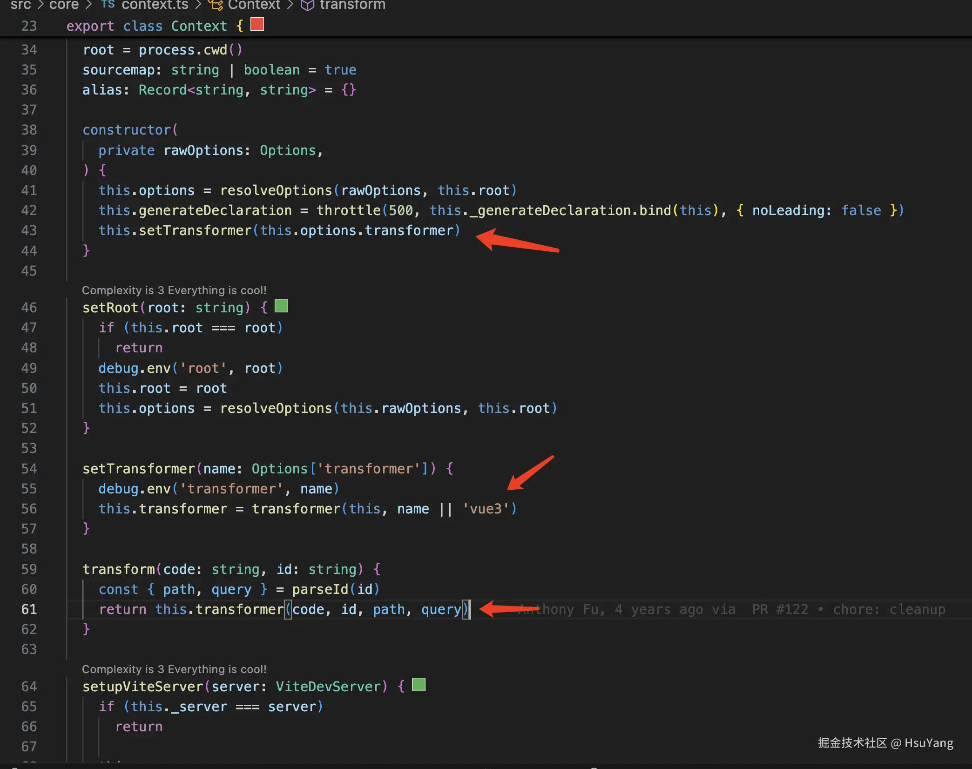This screenshot has width=972, height=769.
Task: Open the core breadcrumb segment
Action: [x=64, y=5]
